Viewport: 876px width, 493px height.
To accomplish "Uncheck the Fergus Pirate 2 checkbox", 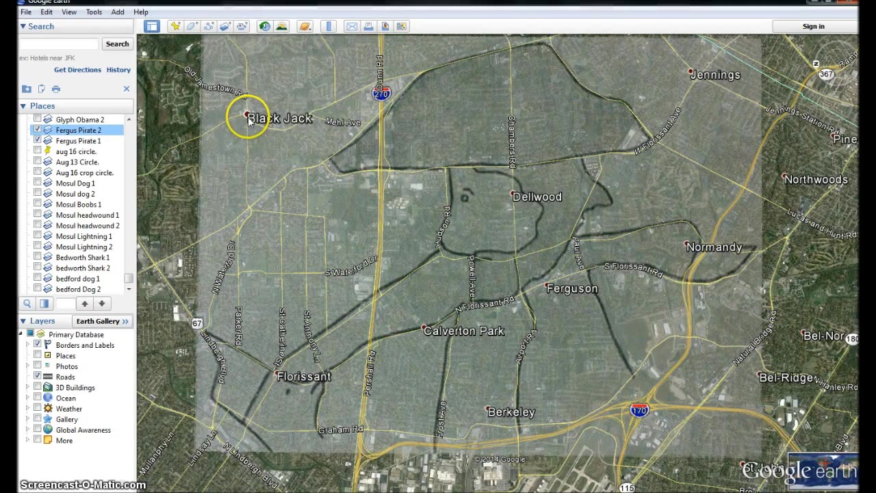I will (x=38, y=130).
